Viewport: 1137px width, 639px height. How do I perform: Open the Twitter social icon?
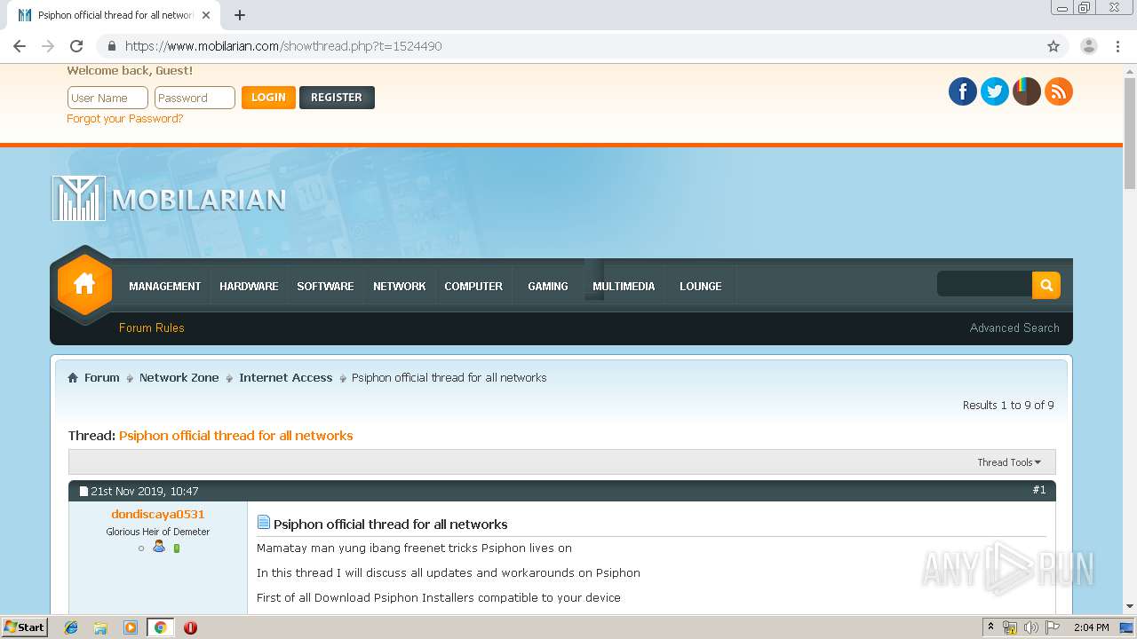coord(995,91)
